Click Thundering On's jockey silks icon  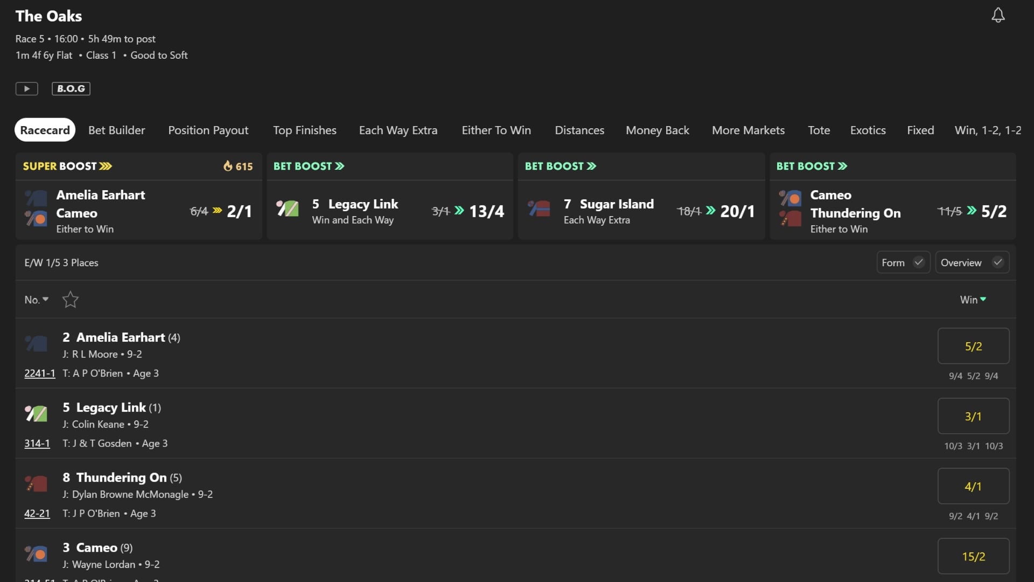pyautogui.click(x=37, y=483)
